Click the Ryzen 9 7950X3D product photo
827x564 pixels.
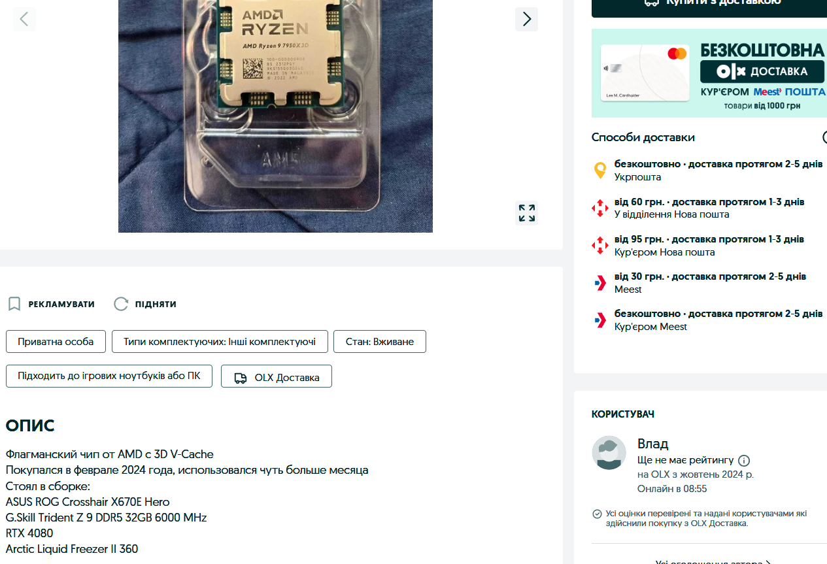[275, 116]
